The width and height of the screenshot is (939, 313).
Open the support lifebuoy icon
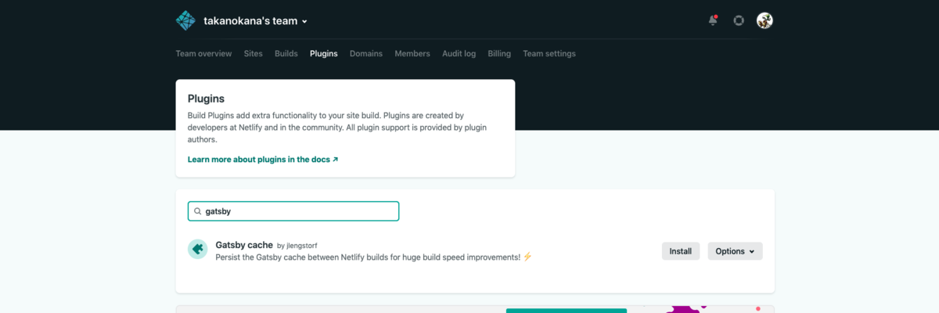coord(738,21)
